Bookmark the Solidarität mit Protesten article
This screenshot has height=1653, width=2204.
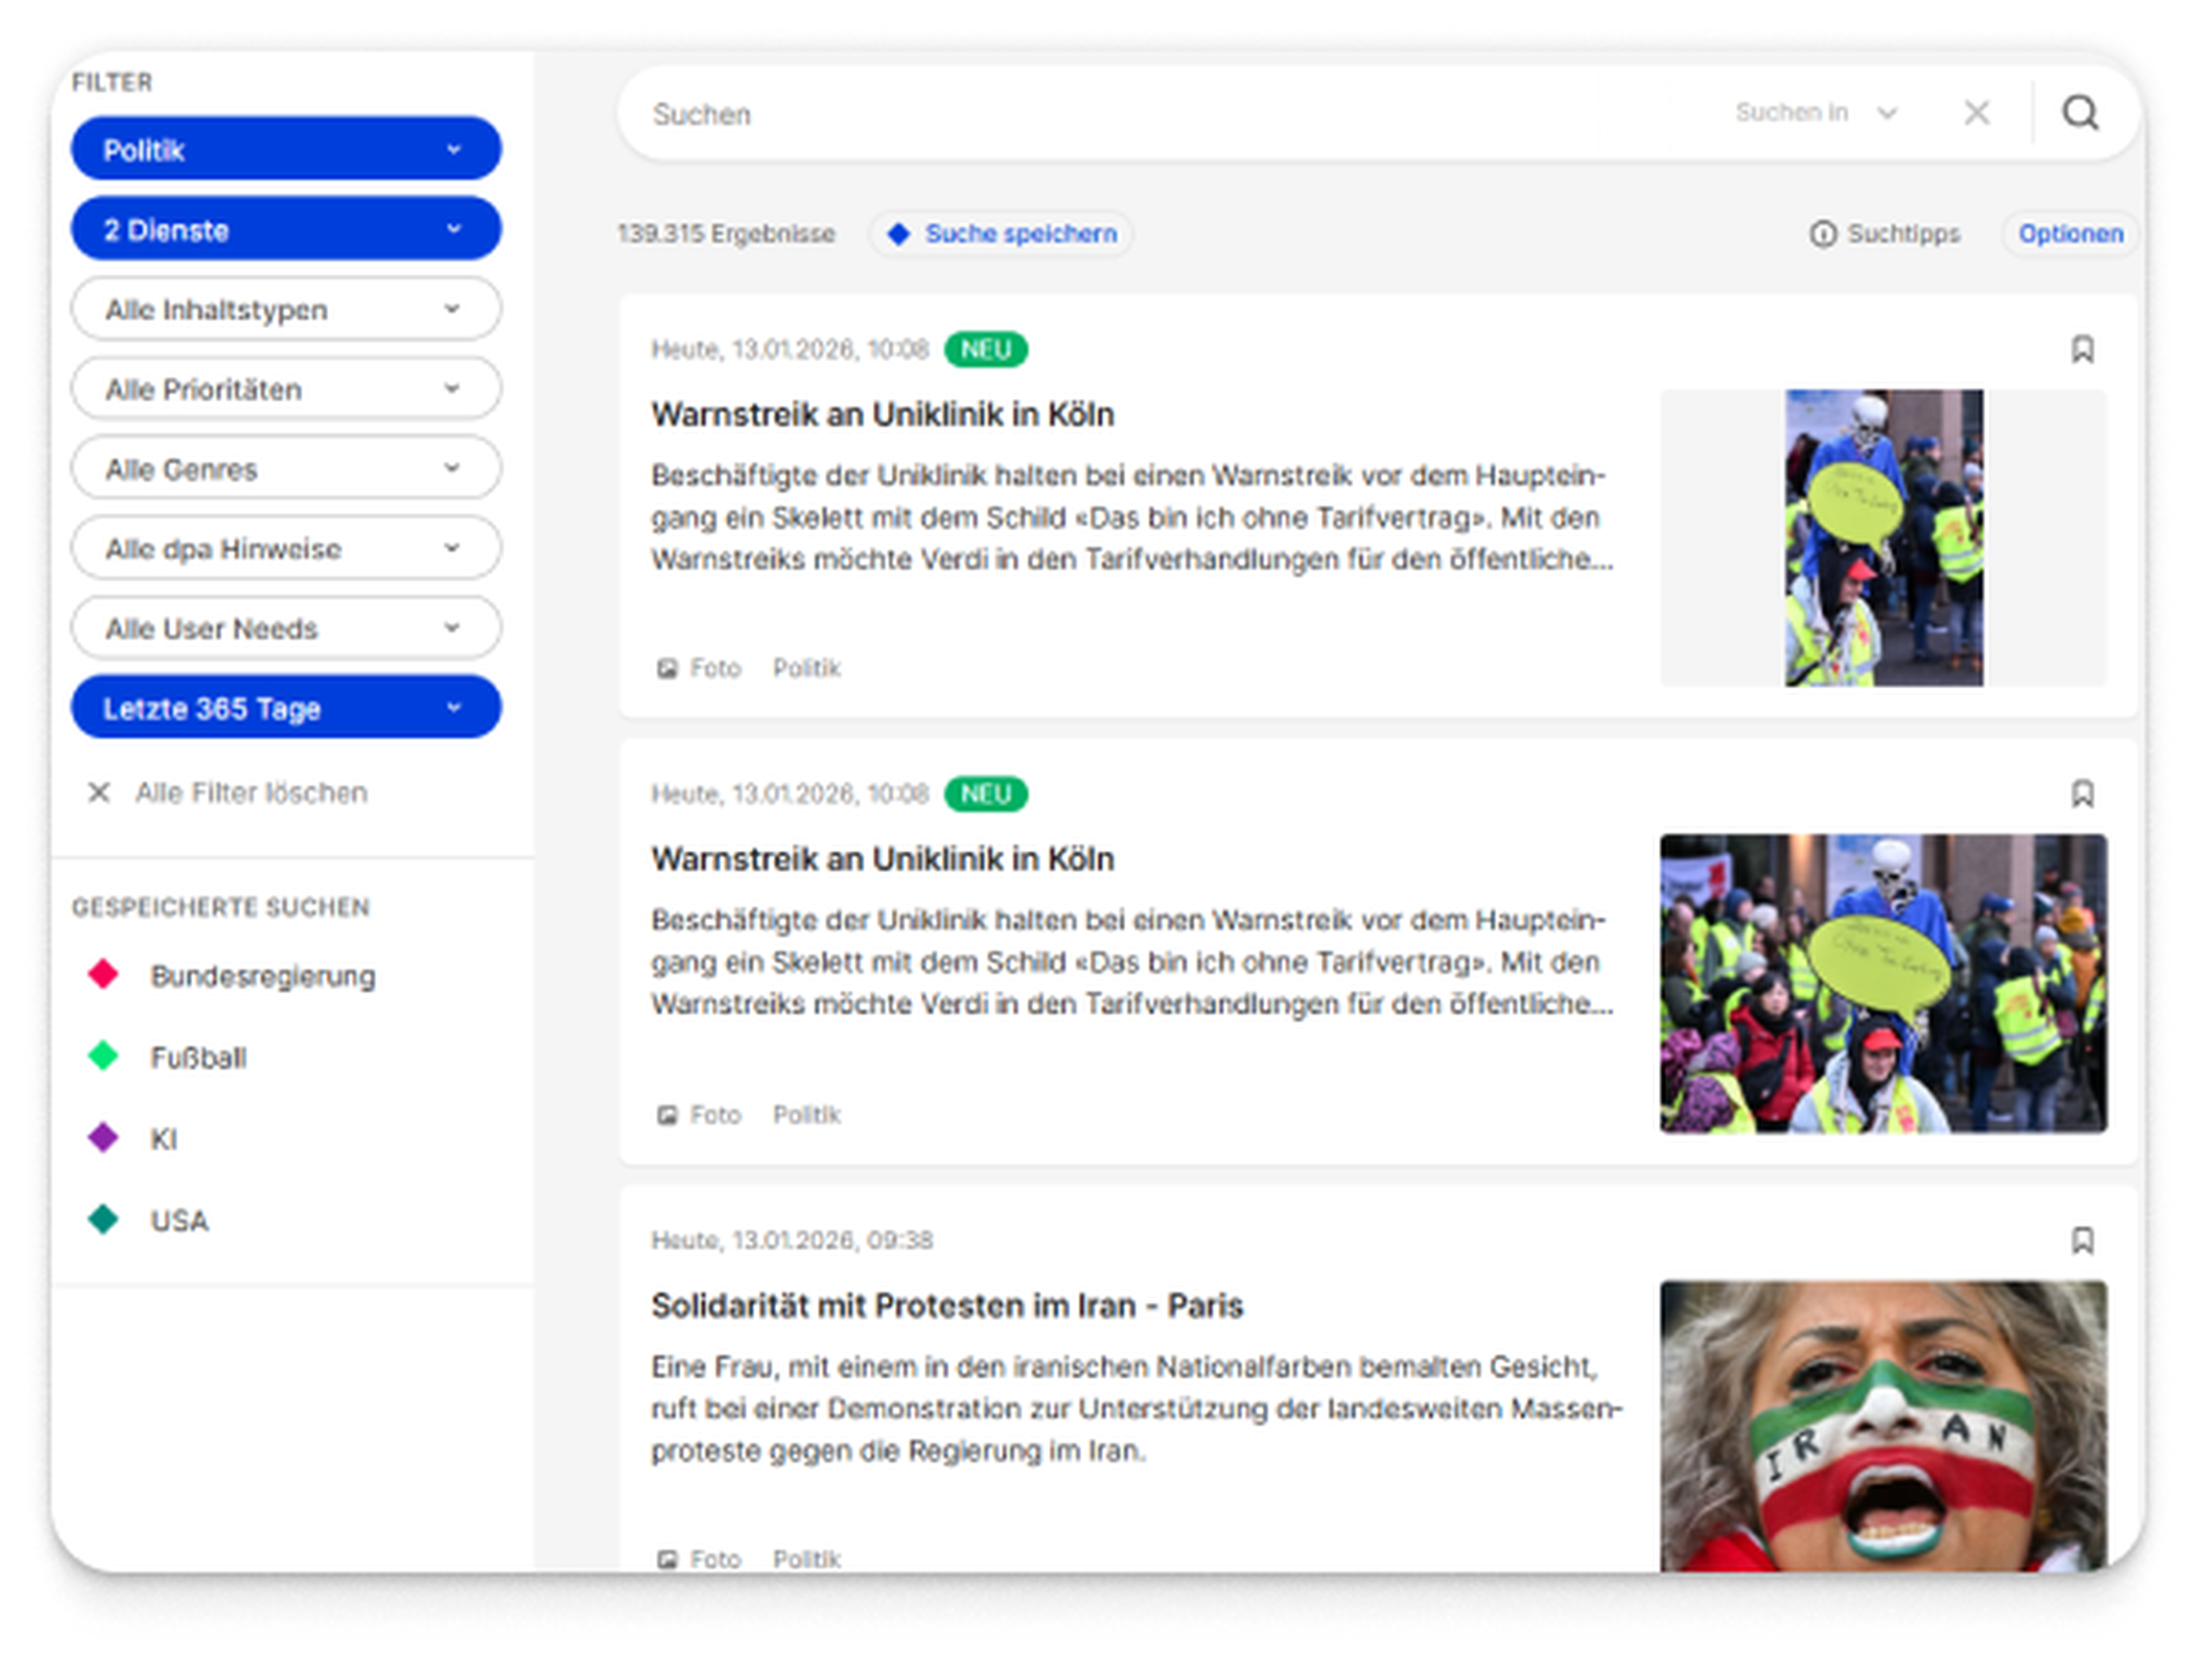click(x=2081, y=1240)
